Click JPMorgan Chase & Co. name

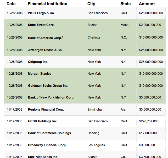45,50
